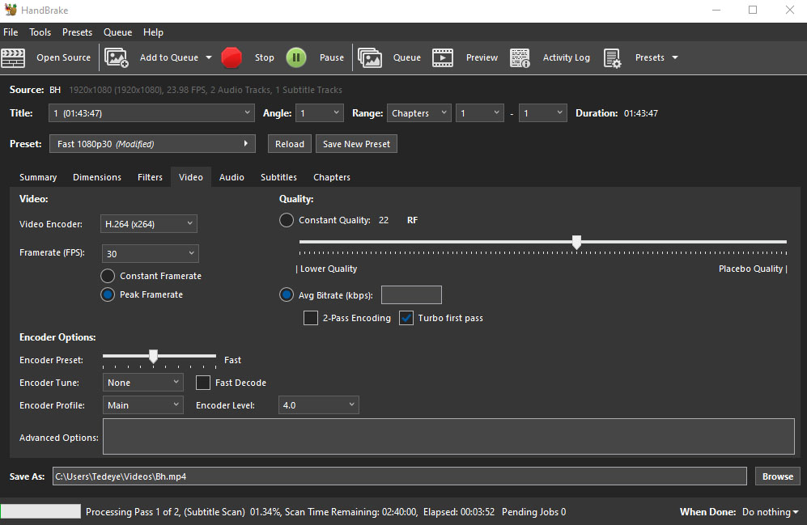Select the Avg Bitrate (kbps) radio button
807x525 pixels.
tap(287, 295)
